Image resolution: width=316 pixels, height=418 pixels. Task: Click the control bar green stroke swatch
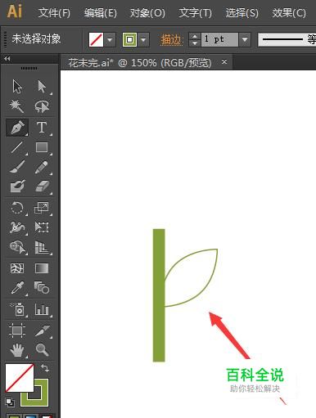(129, 40)
